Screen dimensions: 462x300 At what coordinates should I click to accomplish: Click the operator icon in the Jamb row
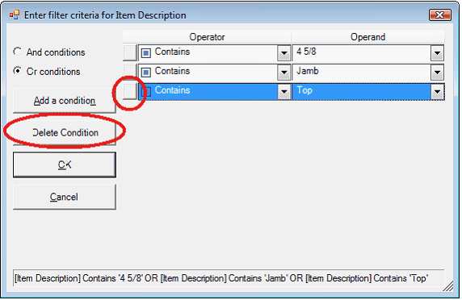146,72
